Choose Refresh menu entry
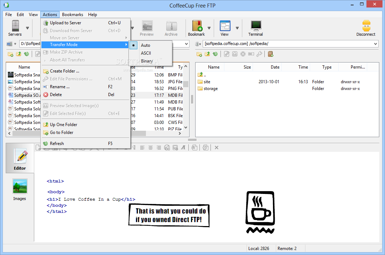 click(x=85, y=144)
